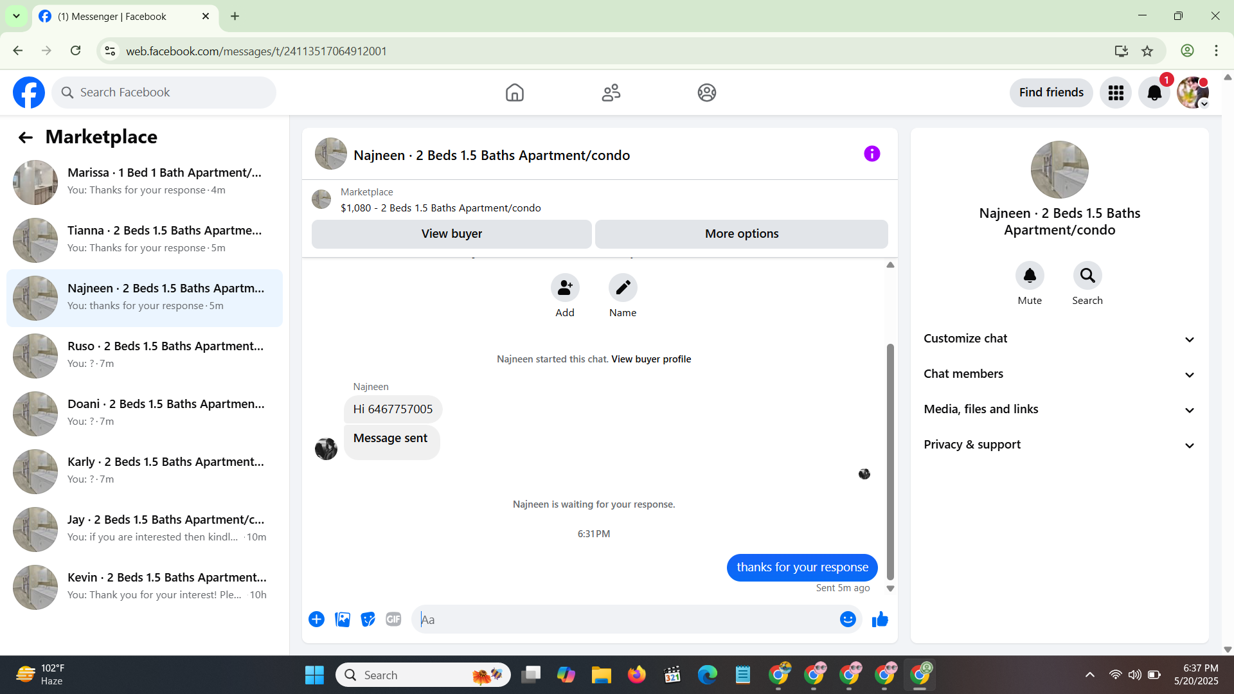1234x694 pixels.
Task: Click the GIF picker icon
Action: click(x=393, y=619)
